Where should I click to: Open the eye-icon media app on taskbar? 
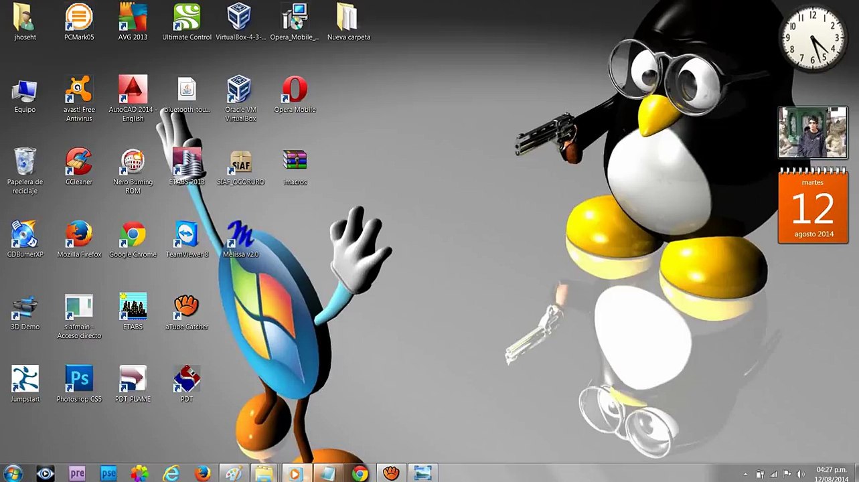pos(46,473)
